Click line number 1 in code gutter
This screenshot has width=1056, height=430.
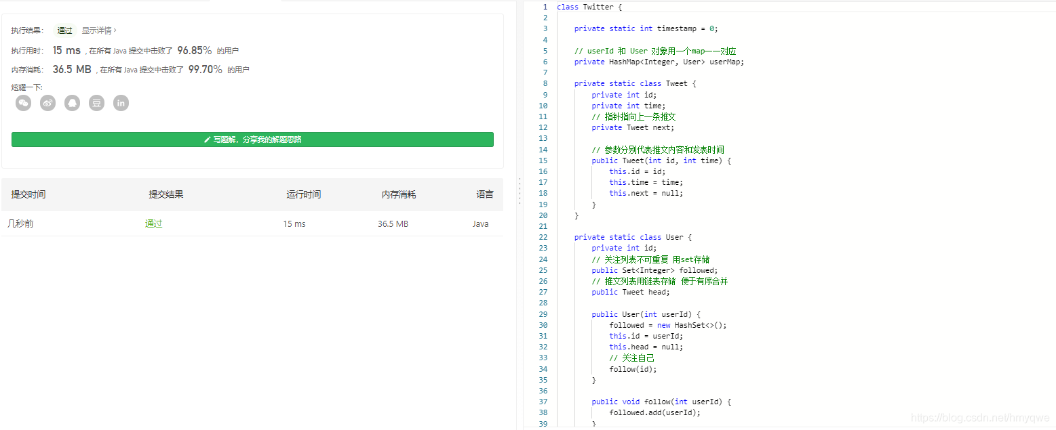click(x=545, y=7)
